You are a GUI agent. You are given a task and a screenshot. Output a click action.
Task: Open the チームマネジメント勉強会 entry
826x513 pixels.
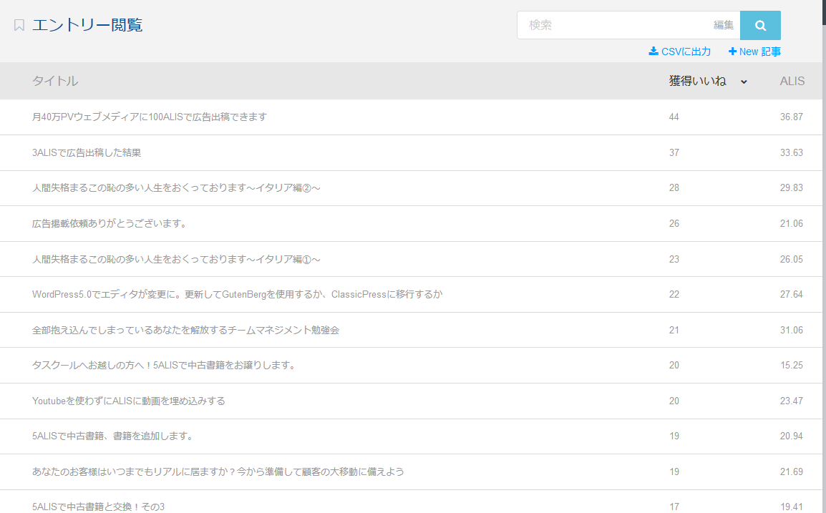(185, 330)
